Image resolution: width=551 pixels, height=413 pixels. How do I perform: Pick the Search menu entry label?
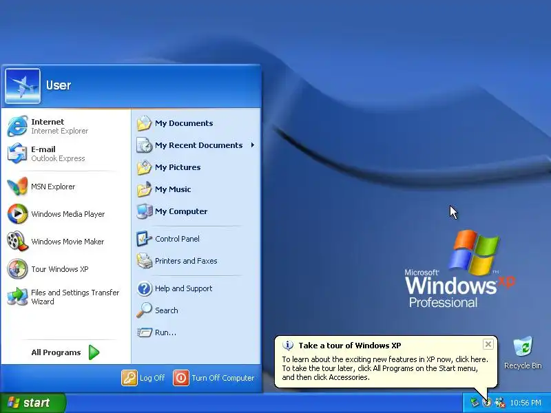[x=167, y=310]
